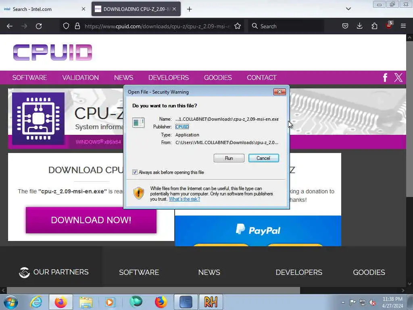This screenshot has width=413, height=310.
Task: Open the tracking protection shield icon
Action: click(x=66, y=26)
